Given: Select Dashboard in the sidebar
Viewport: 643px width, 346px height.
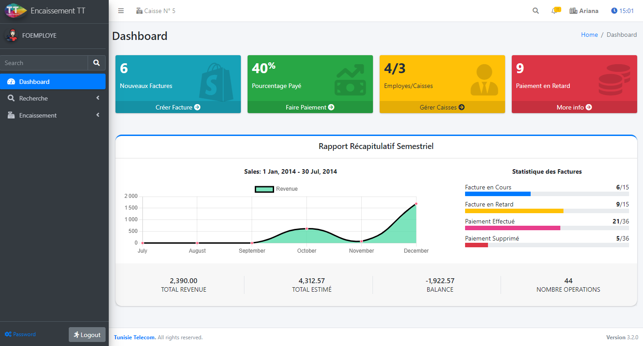Looking at the screenshot, I should coord(53,82).
